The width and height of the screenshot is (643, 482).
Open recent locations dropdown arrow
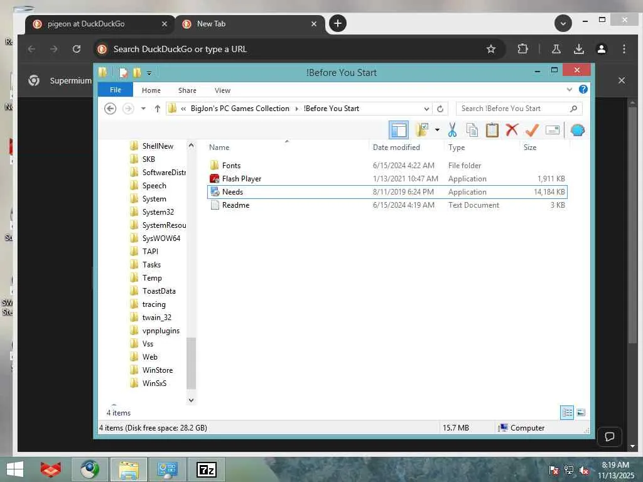tap(143, 109)
